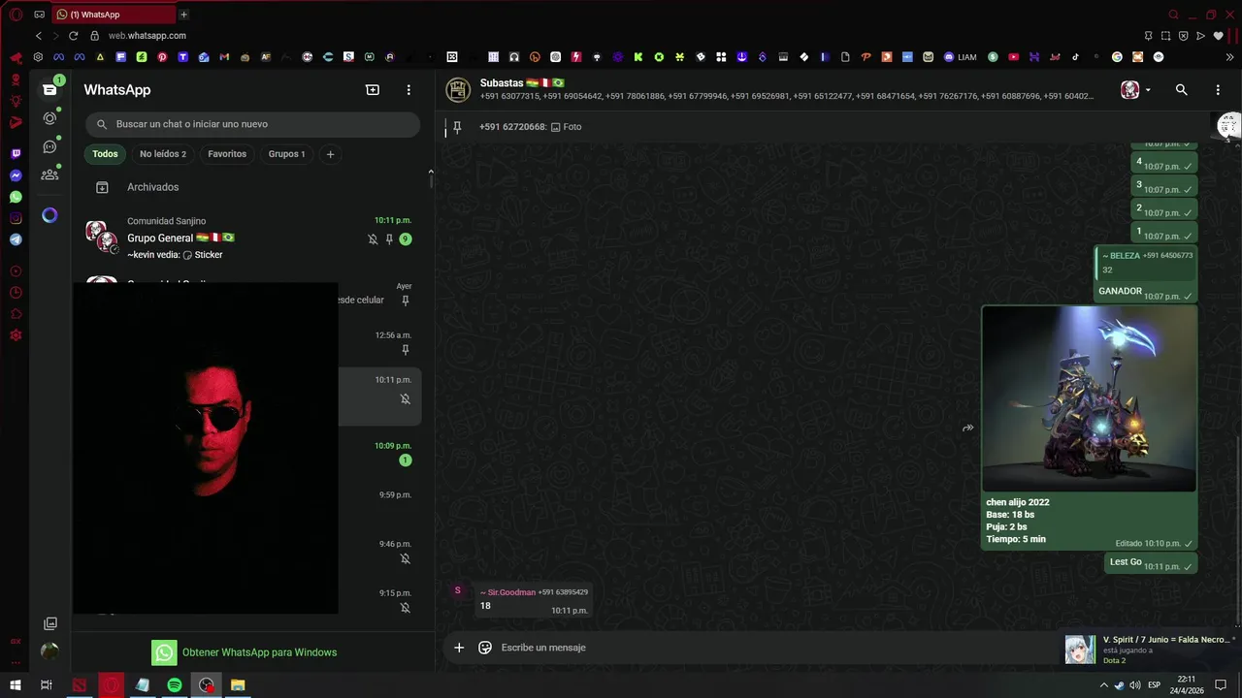Open the chat timestamped 9:59 p.m.
The height and width of the screenshot is (698, 1242).
point(379,501)
